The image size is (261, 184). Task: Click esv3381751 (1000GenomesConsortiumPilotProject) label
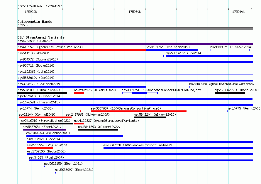[x=162, y=90]
